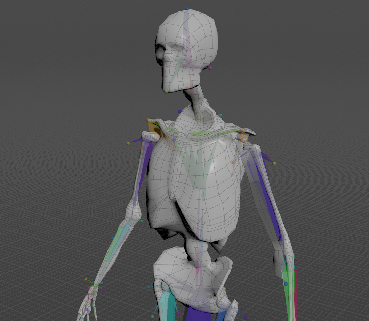
Task: Click the yellow sphere on the left forearm
Action: click(86, 279)
